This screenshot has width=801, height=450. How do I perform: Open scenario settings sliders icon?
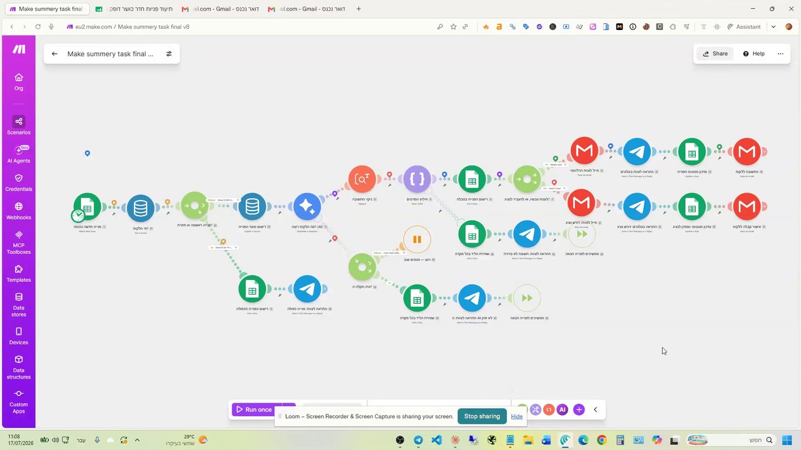point(169,54)
